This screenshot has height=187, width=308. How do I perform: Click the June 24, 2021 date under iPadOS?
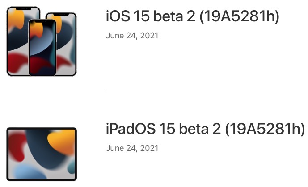132,148
